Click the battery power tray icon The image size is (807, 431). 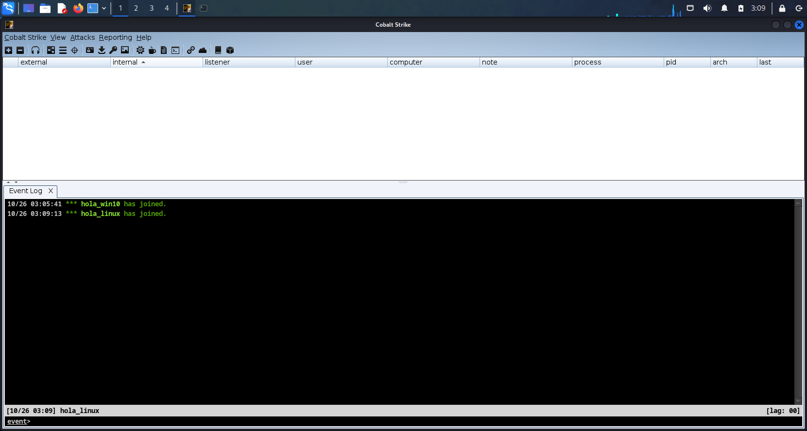point(741,8)
